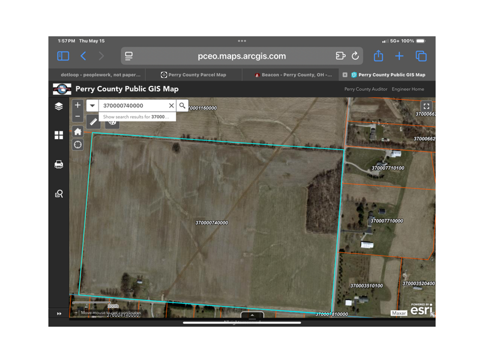The width and height of the screenshot is (484, 363).
Task: Zoom out on the map
Action: [x=78, y=116]
